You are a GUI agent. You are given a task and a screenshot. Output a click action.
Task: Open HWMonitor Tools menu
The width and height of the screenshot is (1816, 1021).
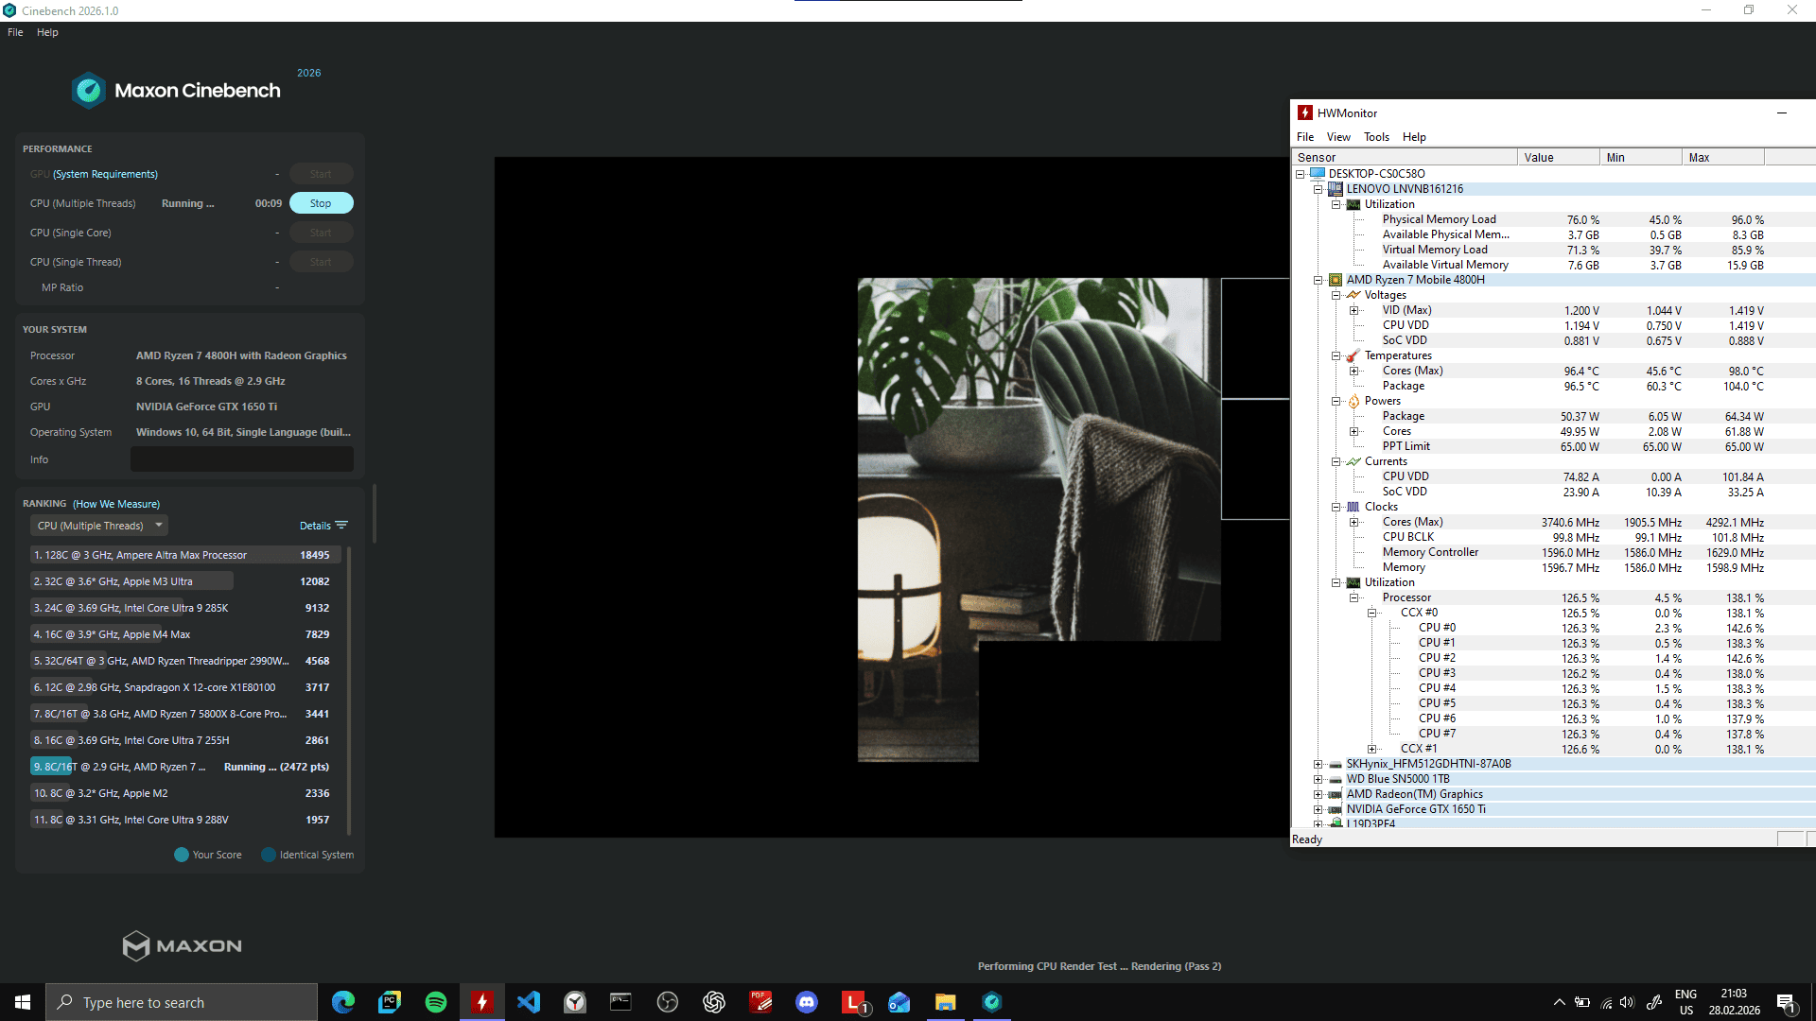pos(1376,137)
